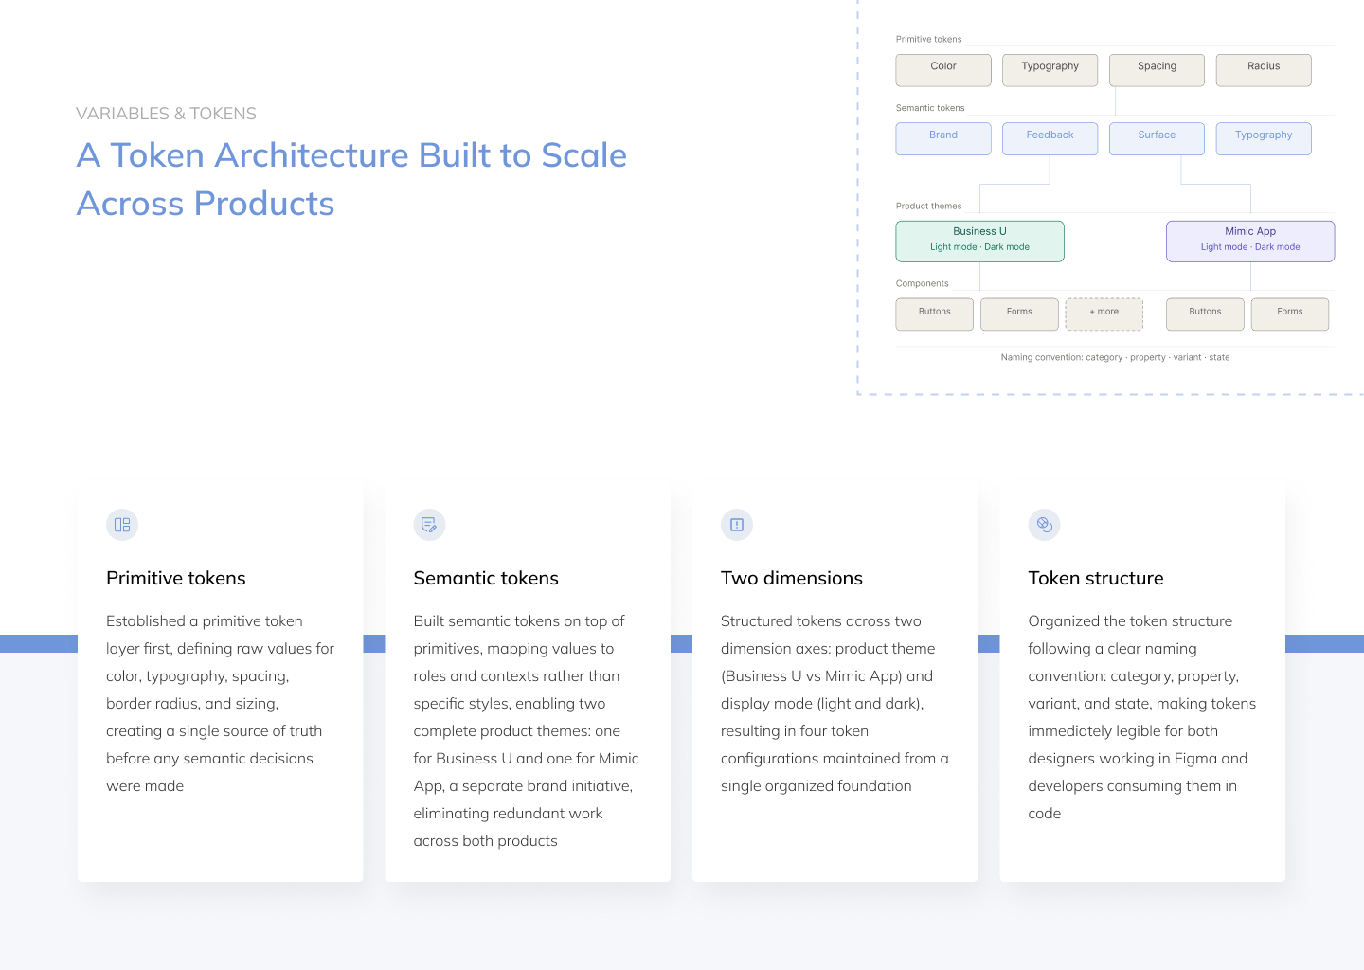1364x970 pixels.
Task: Select the Spacing primitive token box
Action: [x=1157, y=69]
